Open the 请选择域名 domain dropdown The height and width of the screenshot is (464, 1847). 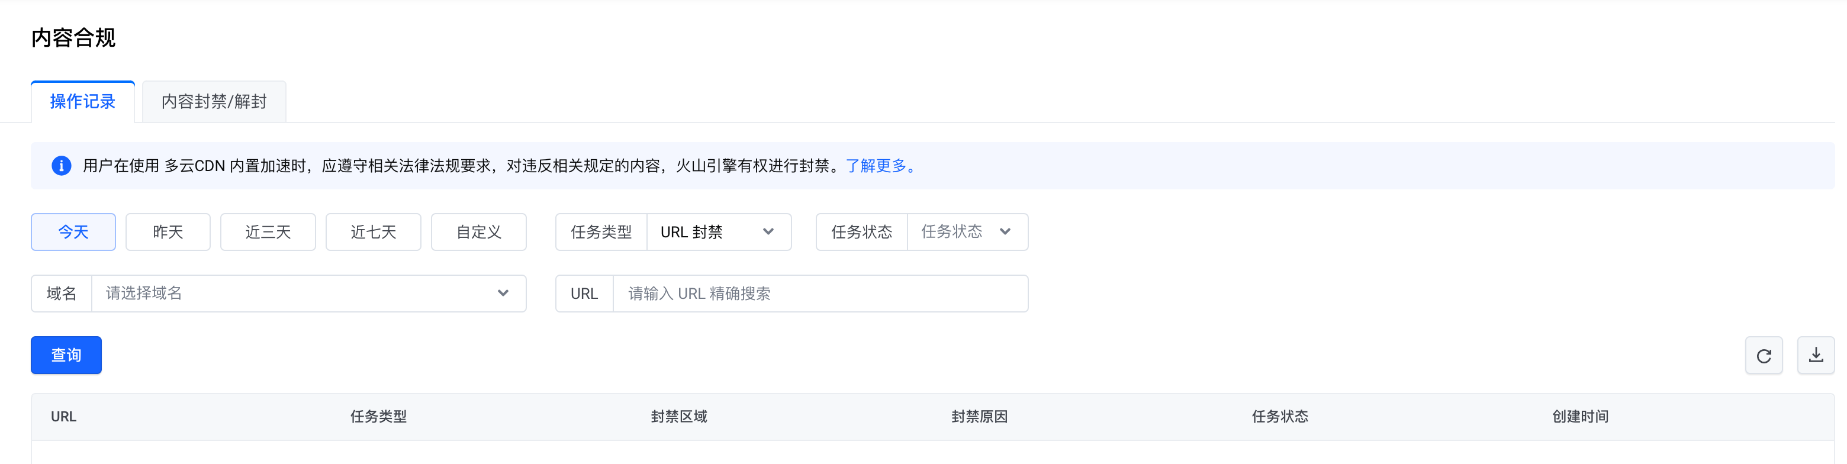pyautogui.click(x=308, y=294)
